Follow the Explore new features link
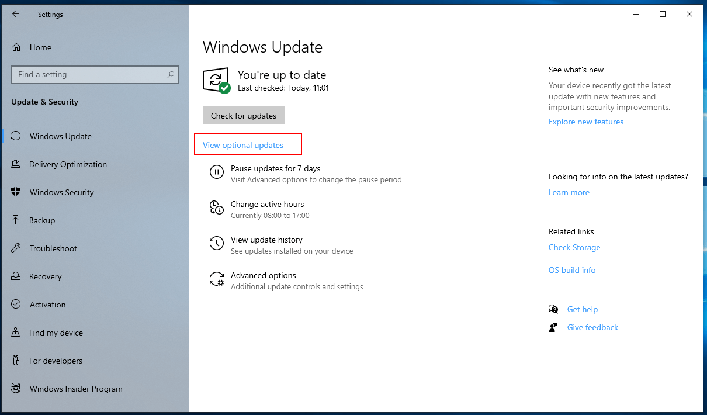 point(586,122)
